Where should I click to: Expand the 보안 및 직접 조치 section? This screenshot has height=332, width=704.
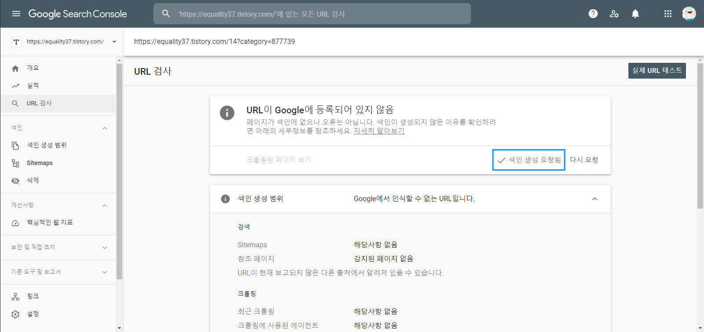coord(105,247)
